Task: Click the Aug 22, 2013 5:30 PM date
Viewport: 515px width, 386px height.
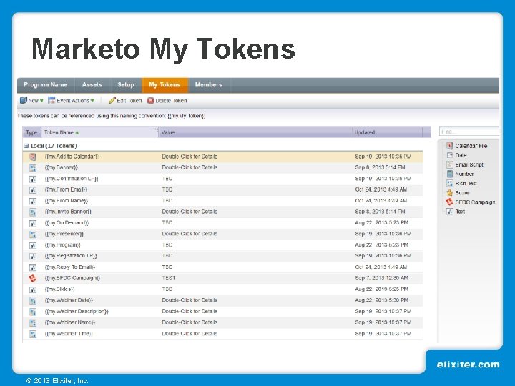Action: coord(382,300)
